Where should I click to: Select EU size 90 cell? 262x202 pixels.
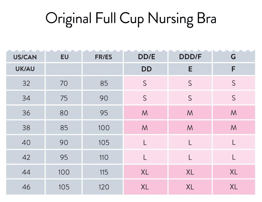64,142
